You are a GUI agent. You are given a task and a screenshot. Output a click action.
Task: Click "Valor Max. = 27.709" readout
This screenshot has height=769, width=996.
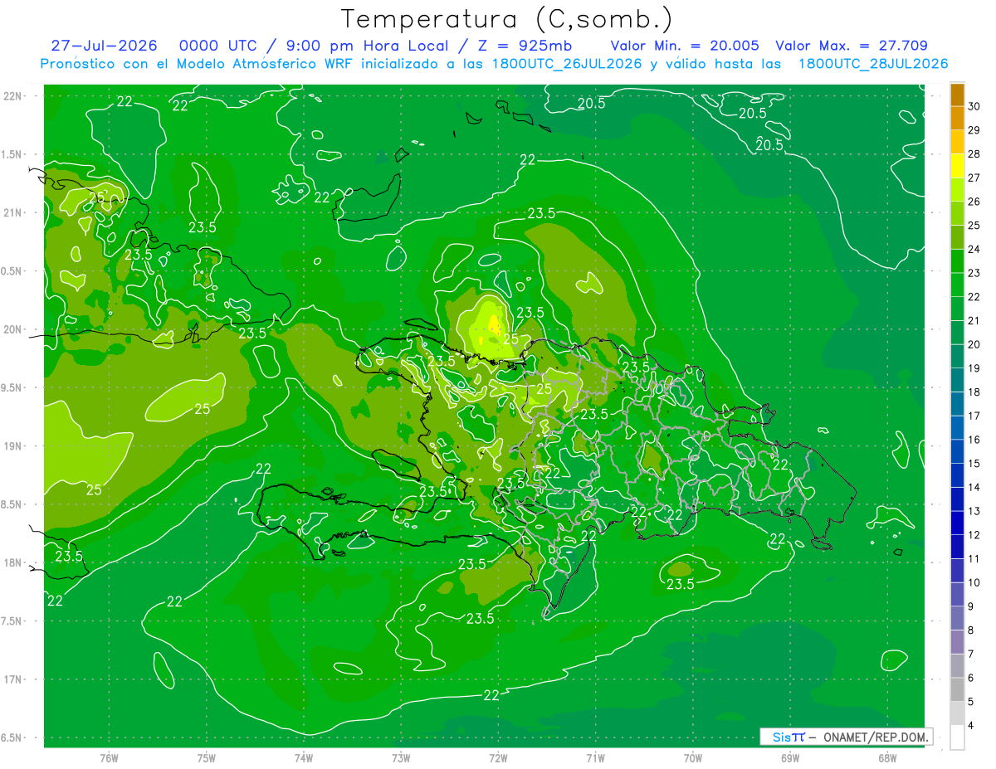point(852,46)
